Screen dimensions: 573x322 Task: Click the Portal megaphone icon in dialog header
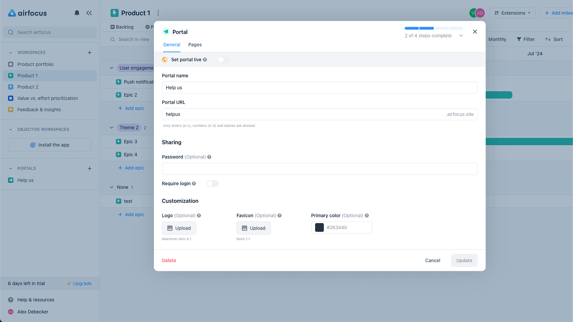(x=166, y=32)
